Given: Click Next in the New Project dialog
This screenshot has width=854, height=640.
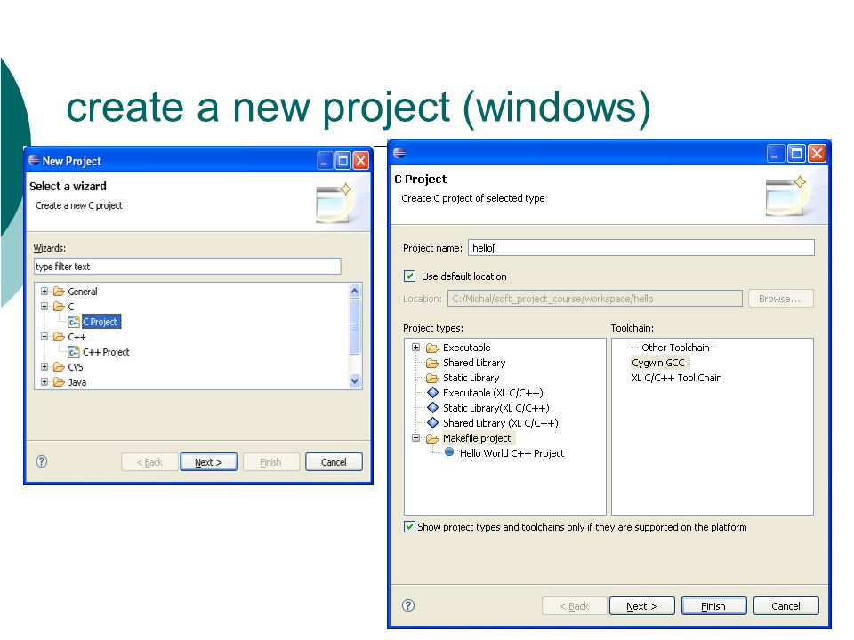Looking at the screenshot, I should coord(208,462).
